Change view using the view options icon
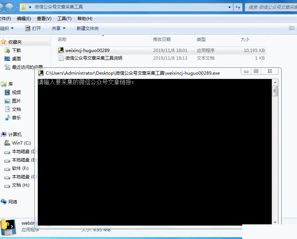Image resolution: width=297 pixels, height=239 pixels. click(x=292, y=28)
